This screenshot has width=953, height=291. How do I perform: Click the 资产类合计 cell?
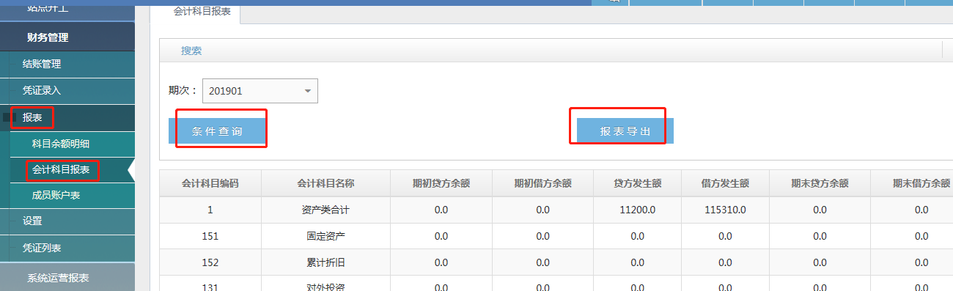click(325, 210)
